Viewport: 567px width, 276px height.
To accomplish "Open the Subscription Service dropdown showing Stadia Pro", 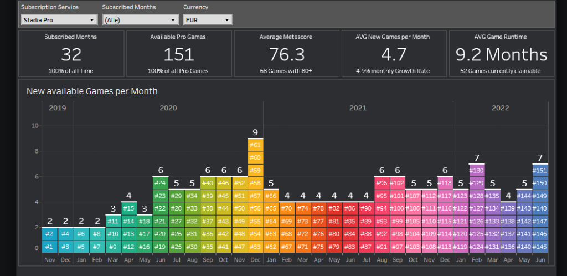I will coord(59,20).
